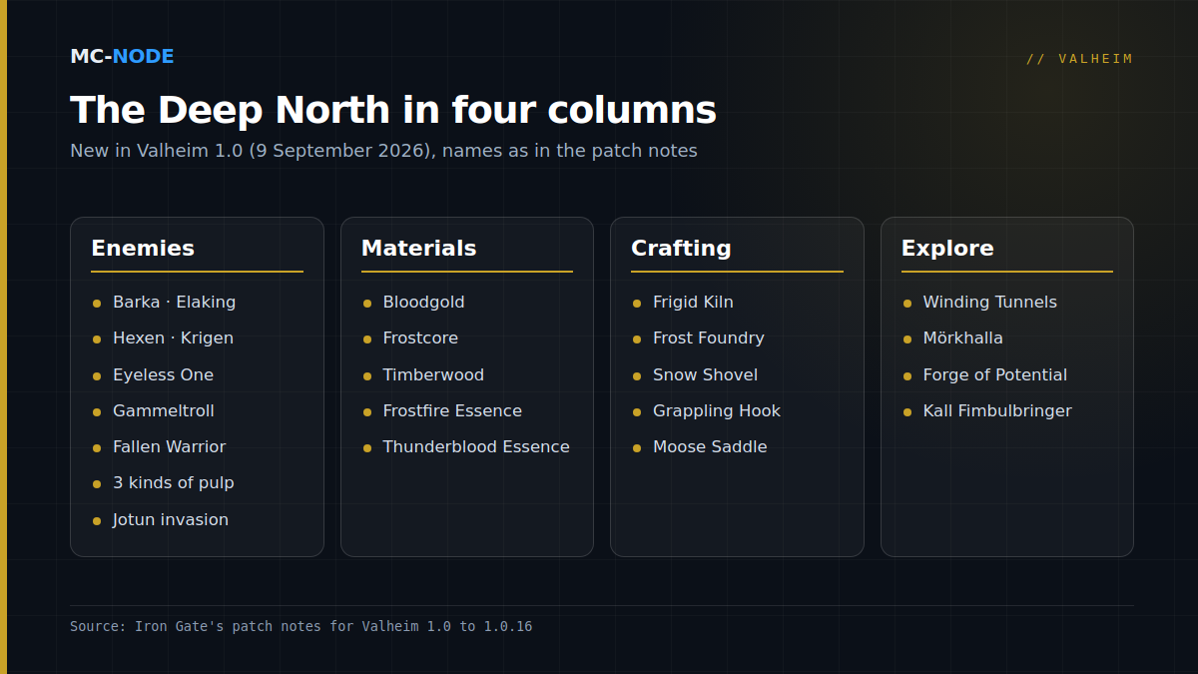Select the 'Frostcore' material
This screenshot has width=1198, height=674.
pos(420,337)
